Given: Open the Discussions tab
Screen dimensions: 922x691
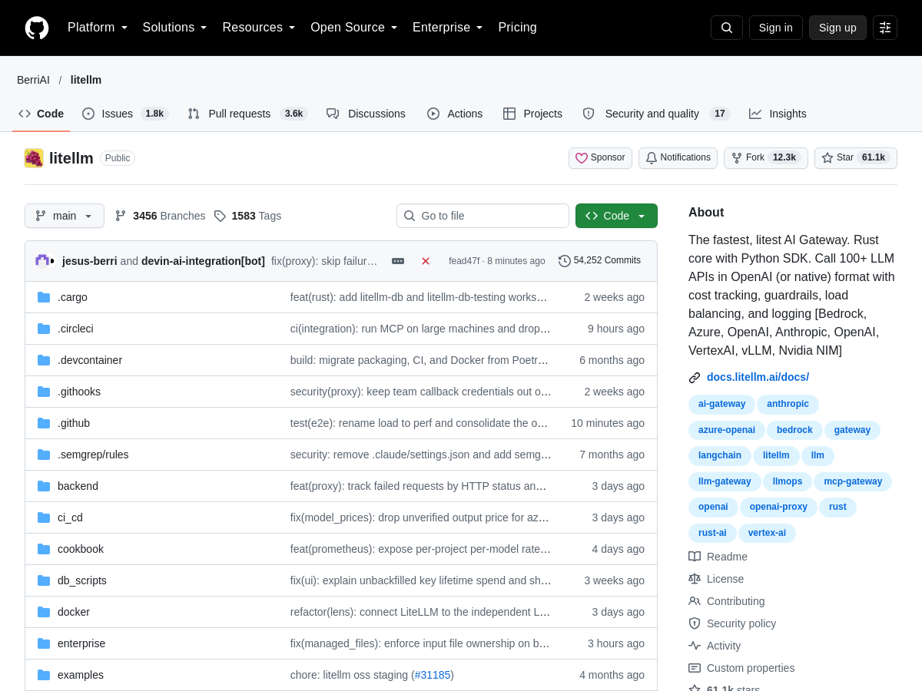Looking at the screenshot, I should click(x=366, y=114).
